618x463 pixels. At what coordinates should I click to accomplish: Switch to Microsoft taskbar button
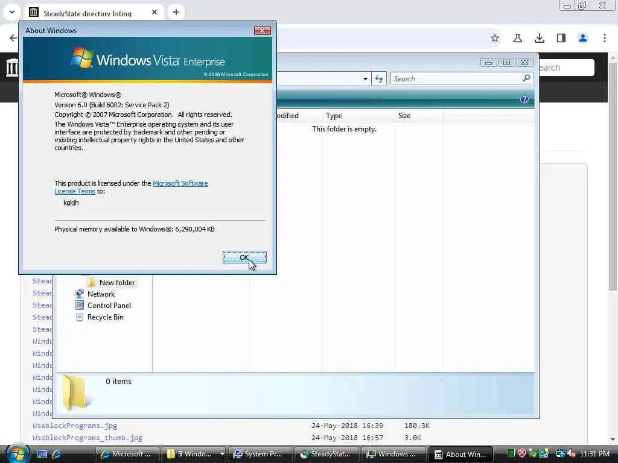(x=127, y=454)
